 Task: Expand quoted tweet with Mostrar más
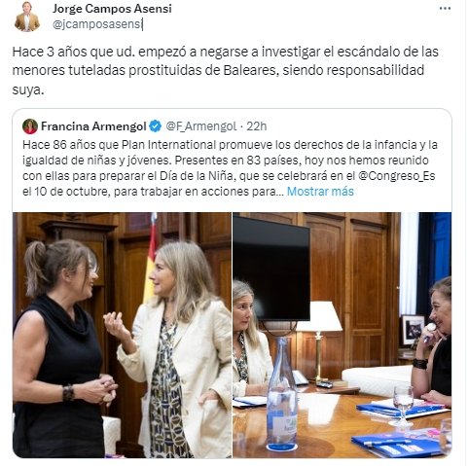pyautogui.click(x=320, y=192)
